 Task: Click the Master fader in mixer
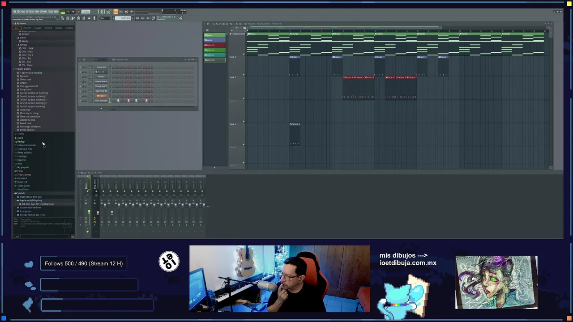[89, 212]
